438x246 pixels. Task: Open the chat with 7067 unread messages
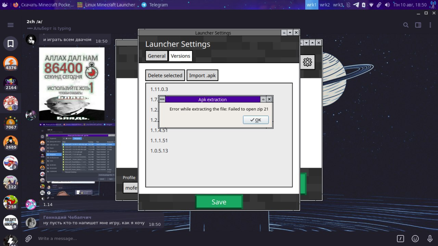tap(11, 123)
